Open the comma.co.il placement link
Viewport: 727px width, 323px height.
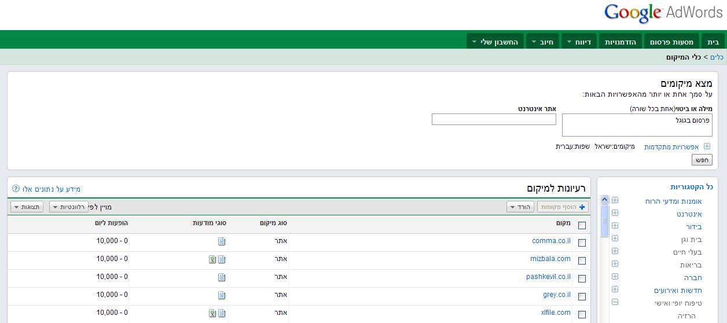click(x=551, y=241)
